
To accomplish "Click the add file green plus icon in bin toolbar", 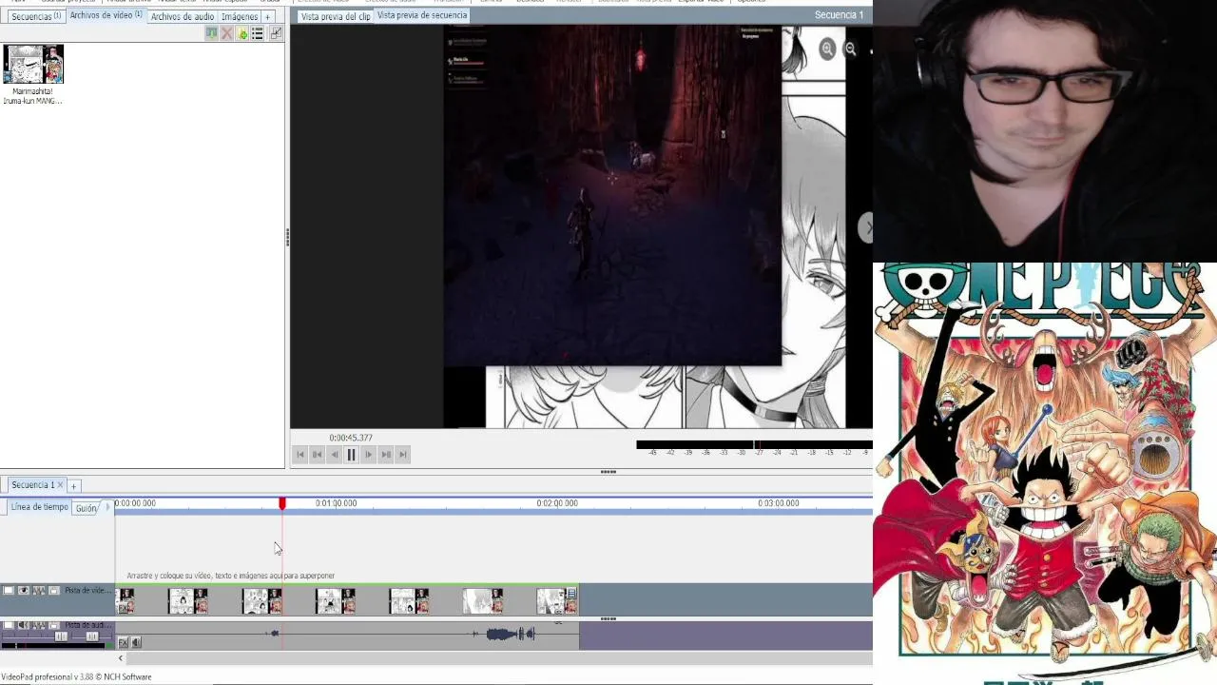I will click(x=242, y=33).
